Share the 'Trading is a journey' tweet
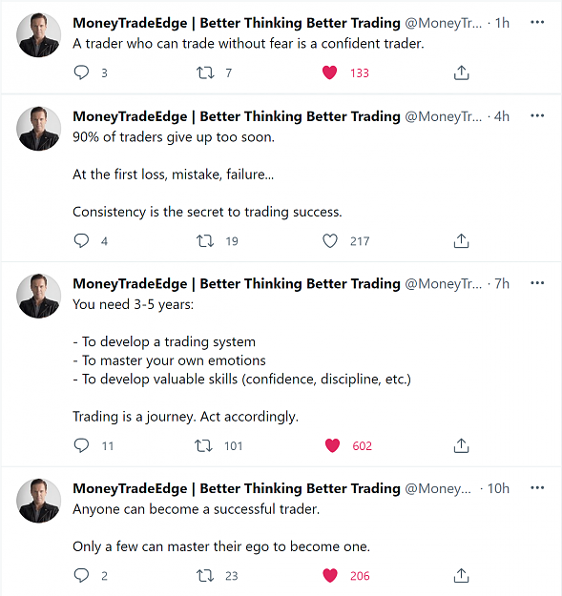This screenshot has width=562, height=596. 461,445
